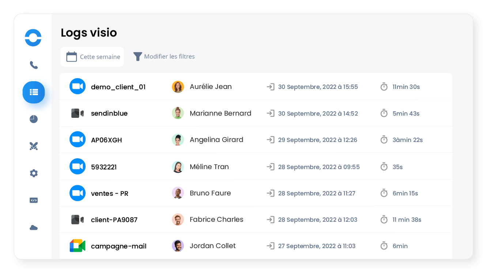Open the AP06XGH log entry
The image size is (487, 273).
106,140
